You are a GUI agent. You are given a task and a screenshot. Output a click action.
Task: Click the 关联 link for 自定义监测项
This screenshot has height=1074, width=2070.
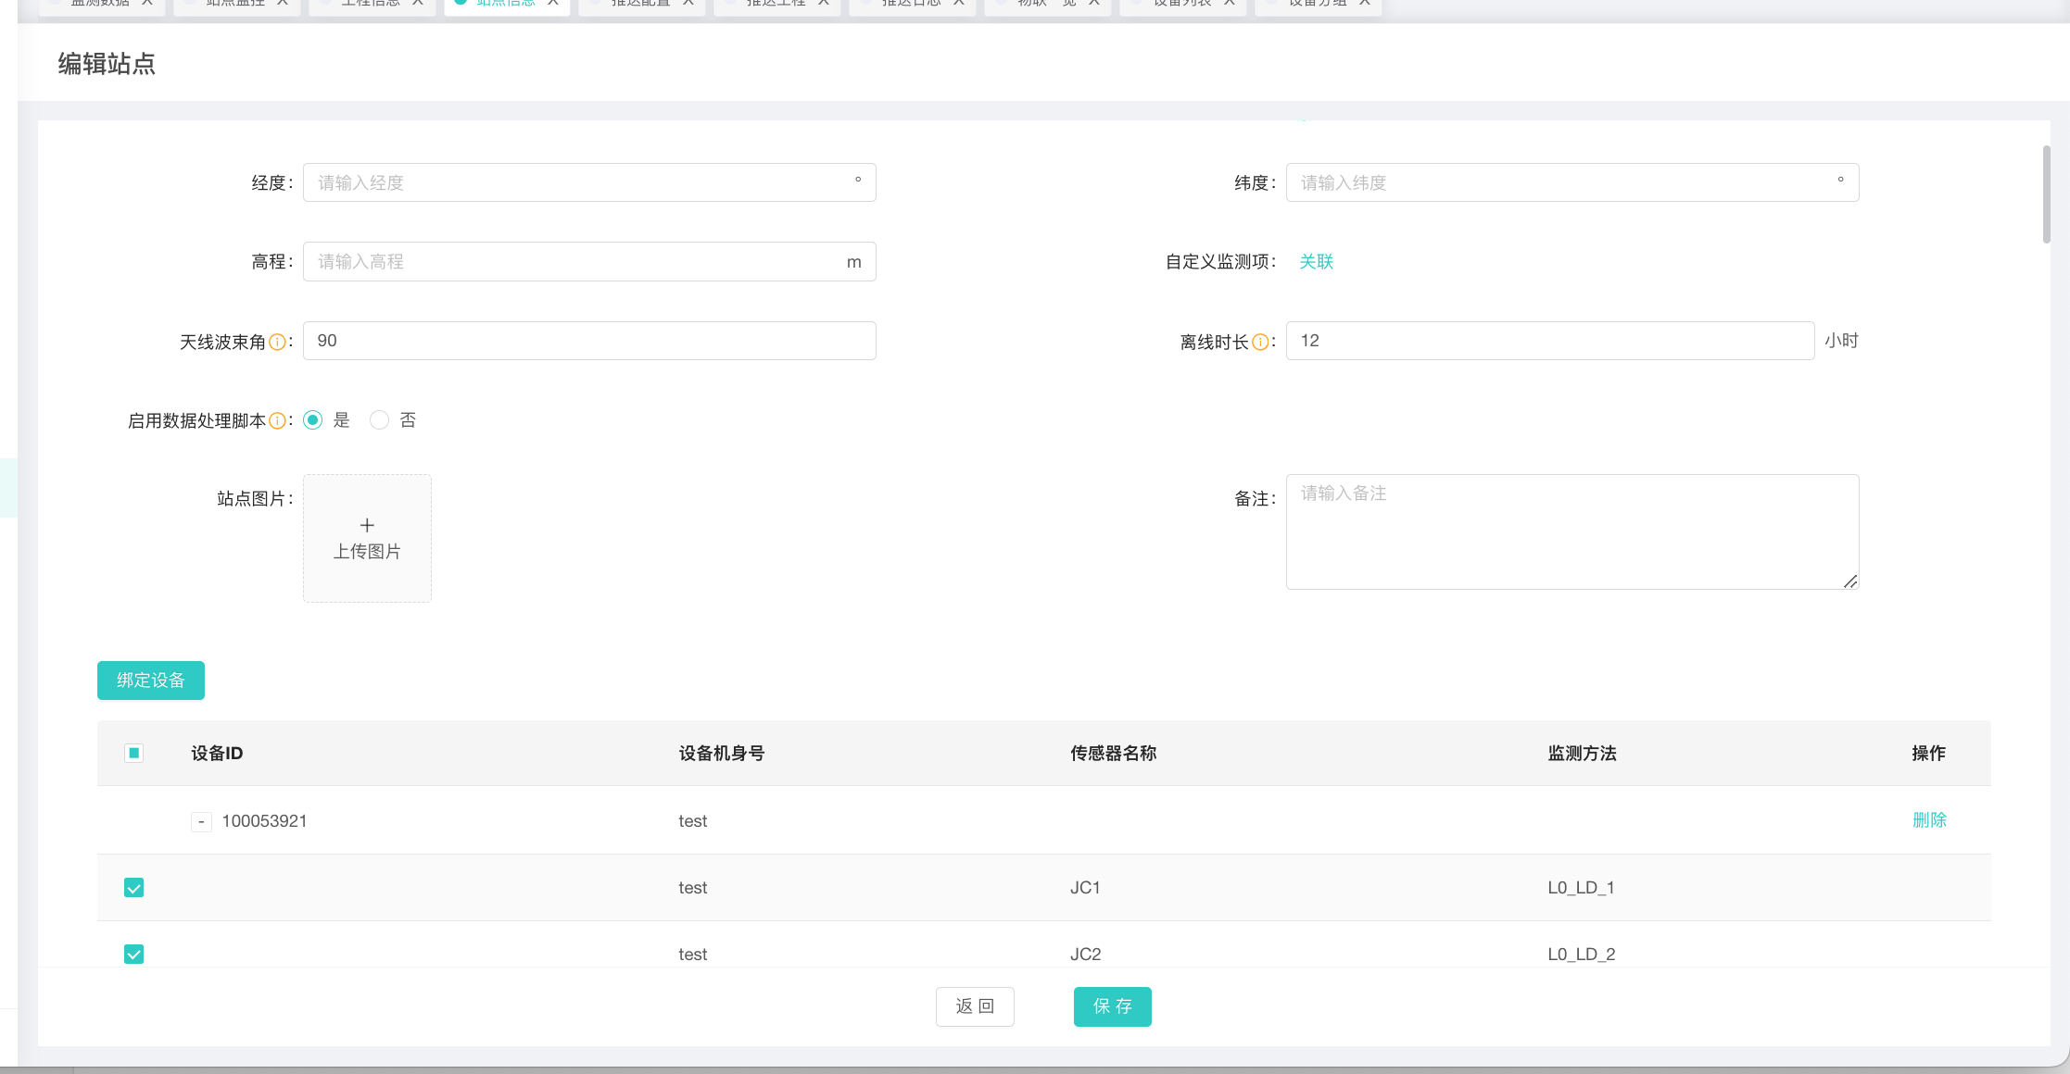click(x=1316, y=262)
